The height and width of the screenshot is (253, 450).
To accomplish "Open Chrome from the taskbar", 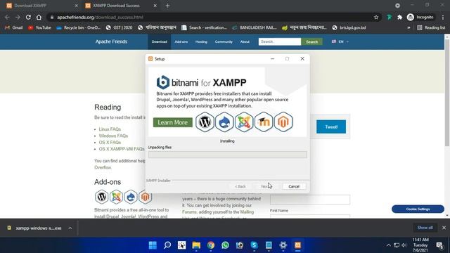I will 211,245.
